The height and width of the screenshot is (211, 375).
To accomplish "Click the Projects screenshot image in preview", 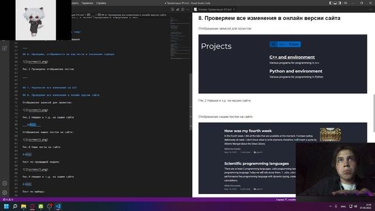I will click(x=282, y=64).
